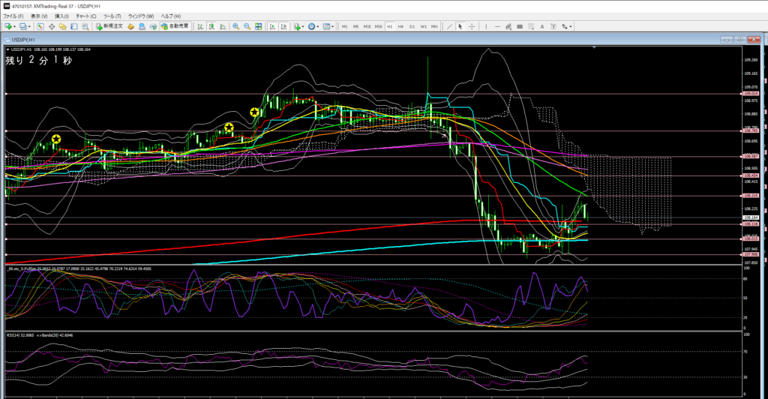768x399 pixels.
Task: Click the 109.024 price label
Action: click(751, 94)
